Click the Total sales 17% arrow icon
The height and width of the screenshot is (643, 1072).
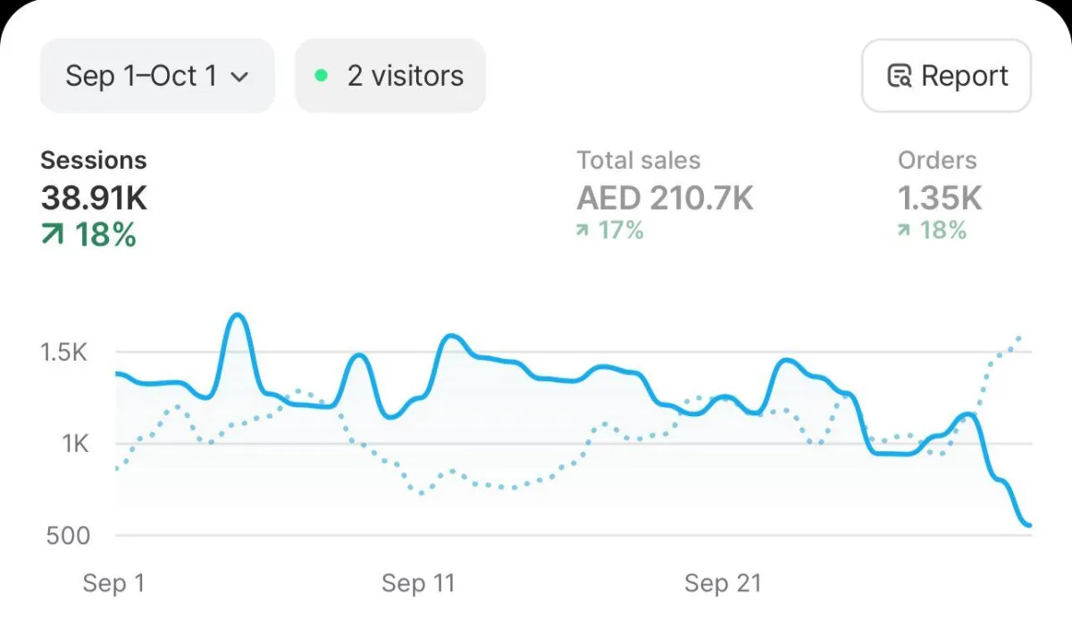[582, 230]
